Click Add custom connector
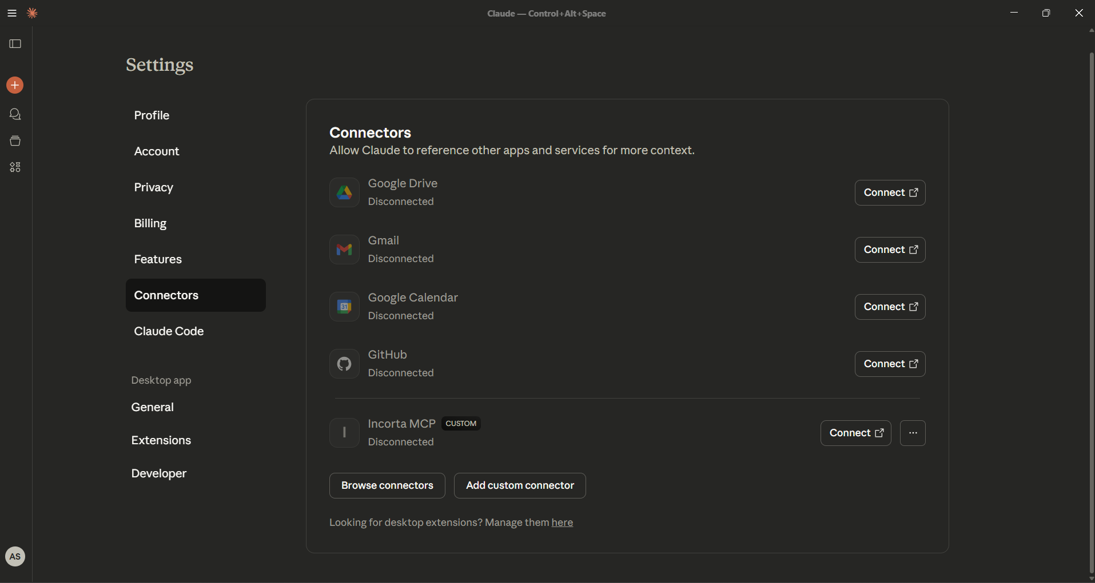The height and width of the screenshot is (583, 1095). click(520, 485)
